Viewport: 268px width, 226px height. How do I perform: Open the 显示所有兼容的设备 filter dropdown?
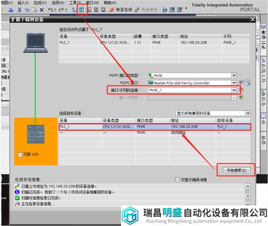tap(248, 113)
